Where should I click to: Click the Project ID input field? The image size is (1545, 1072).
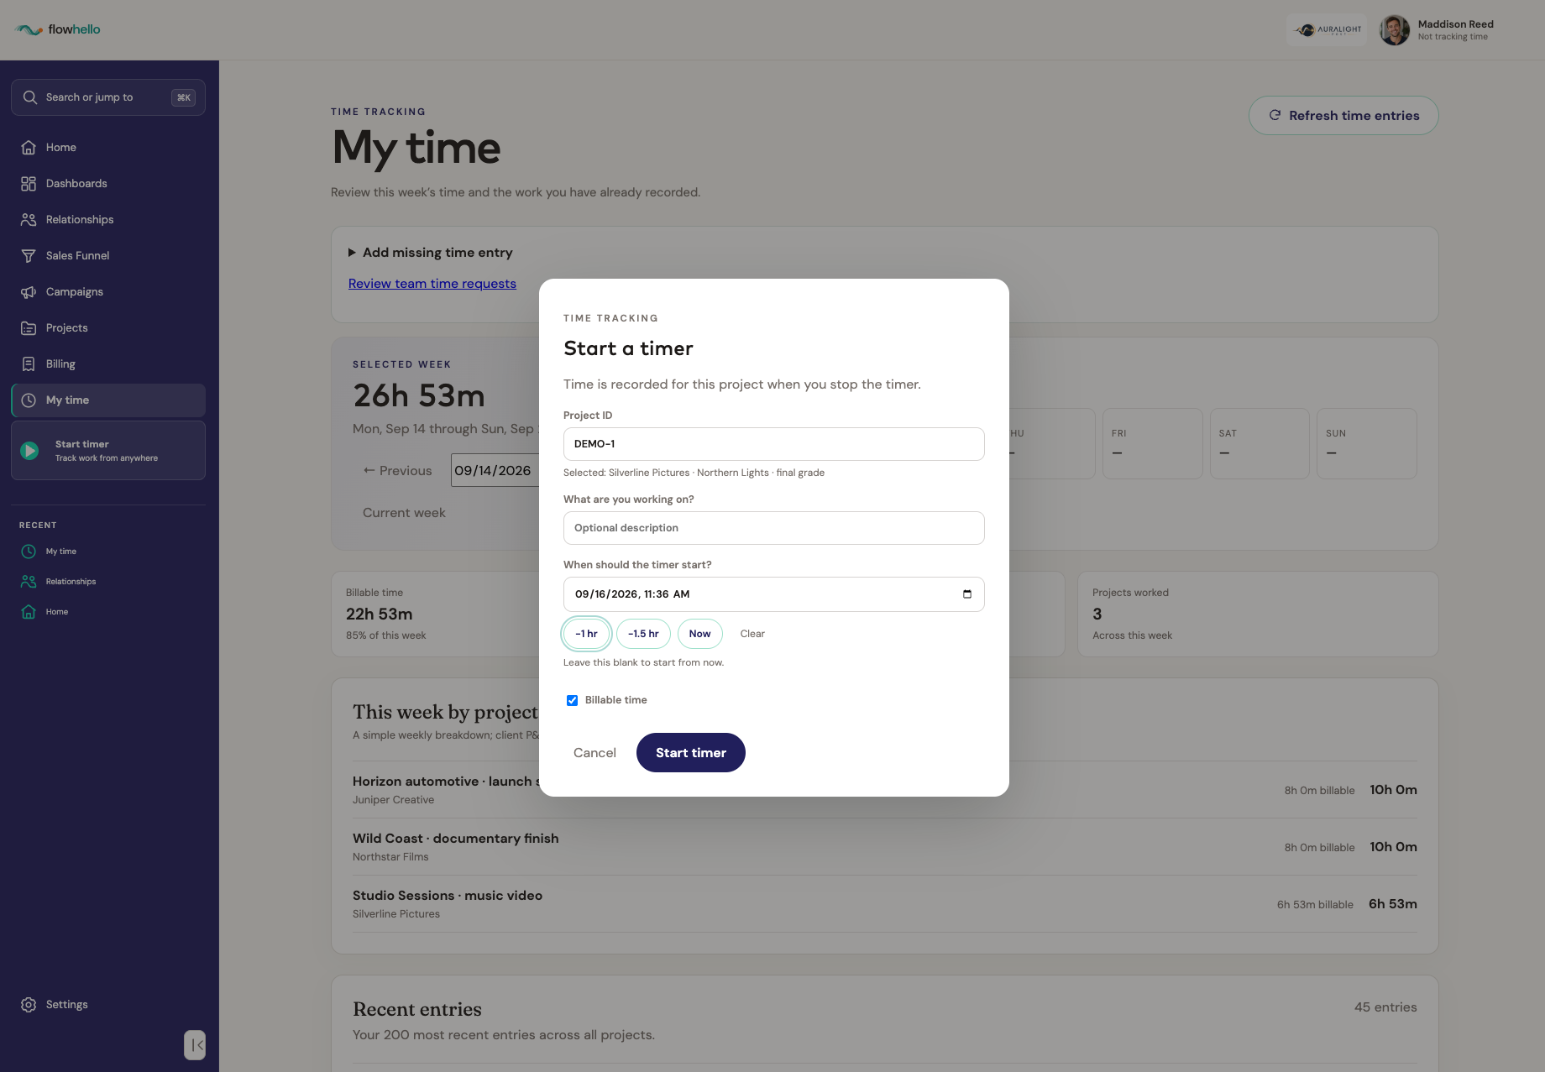click(x=774, y=444)
